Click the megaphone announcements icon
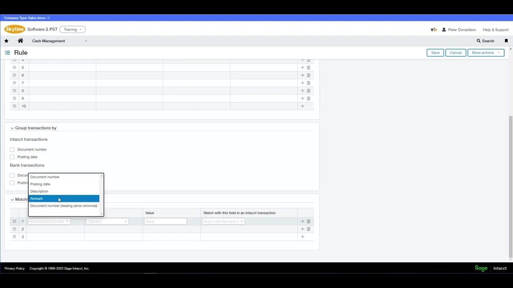513x288 pixels. click(x=434, y=30)
